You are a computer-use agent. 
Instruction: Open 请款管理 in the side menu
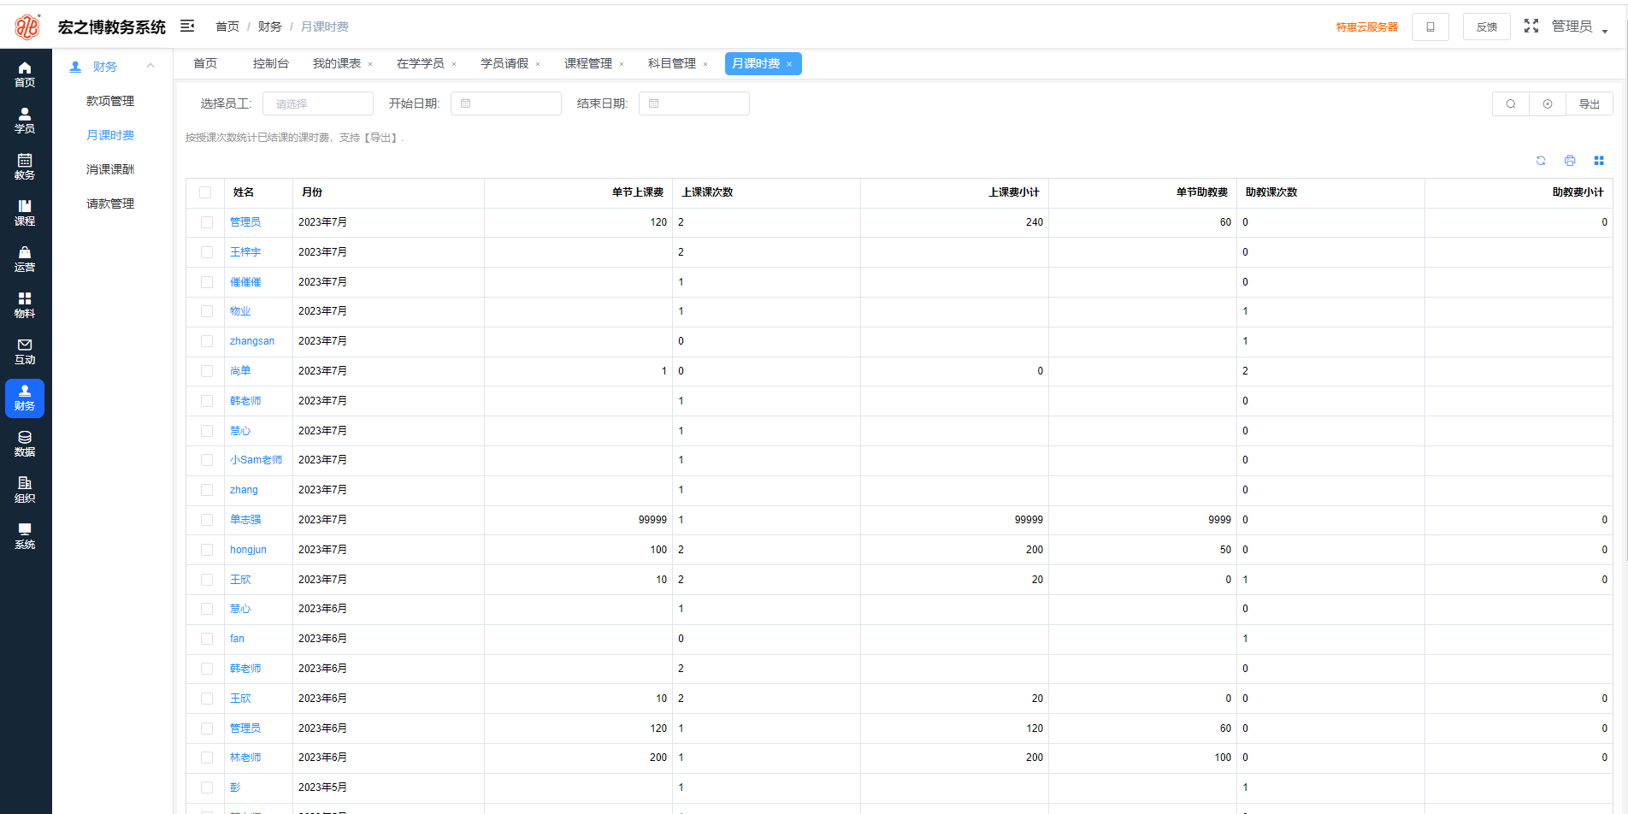point(110,203)
